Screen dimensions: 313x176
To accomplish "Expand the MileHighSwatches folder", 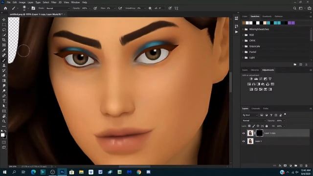I will [243, 29].
